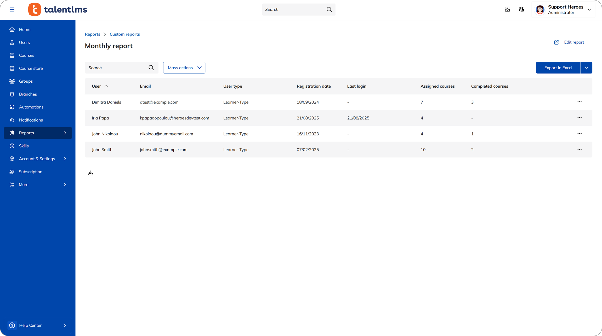
Task: Open Edit report for Monthly report
Action: click(574, 42)
